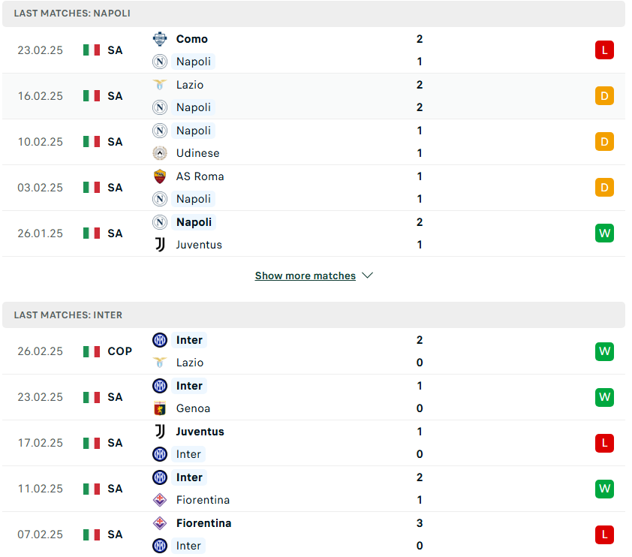Click the Como team crest icon
This screenshot has height=557, width=632.
tap(160, 39)
